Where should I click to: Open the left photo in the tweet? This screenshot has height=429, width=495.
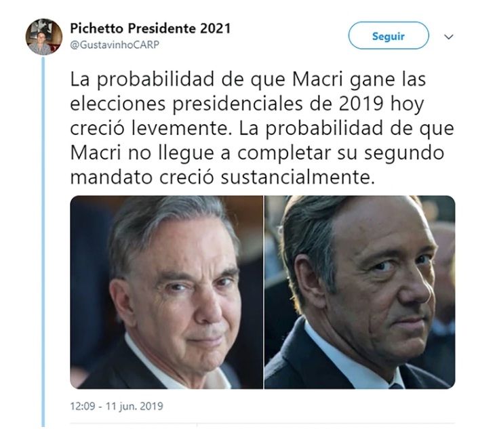(166, 292)
